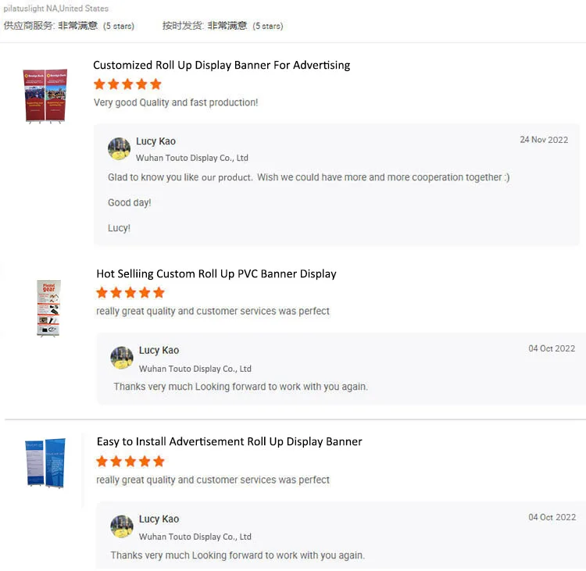Viewport: 586px width, 571px height.
Task: Click Lucy Kao's avatar under Easy to Install review
Action: [122, 526]
